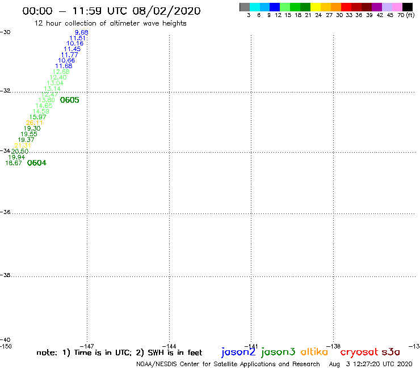420x369 pixels.
Task: Click the 10.16 wave height value
Action: pos(75,43)
